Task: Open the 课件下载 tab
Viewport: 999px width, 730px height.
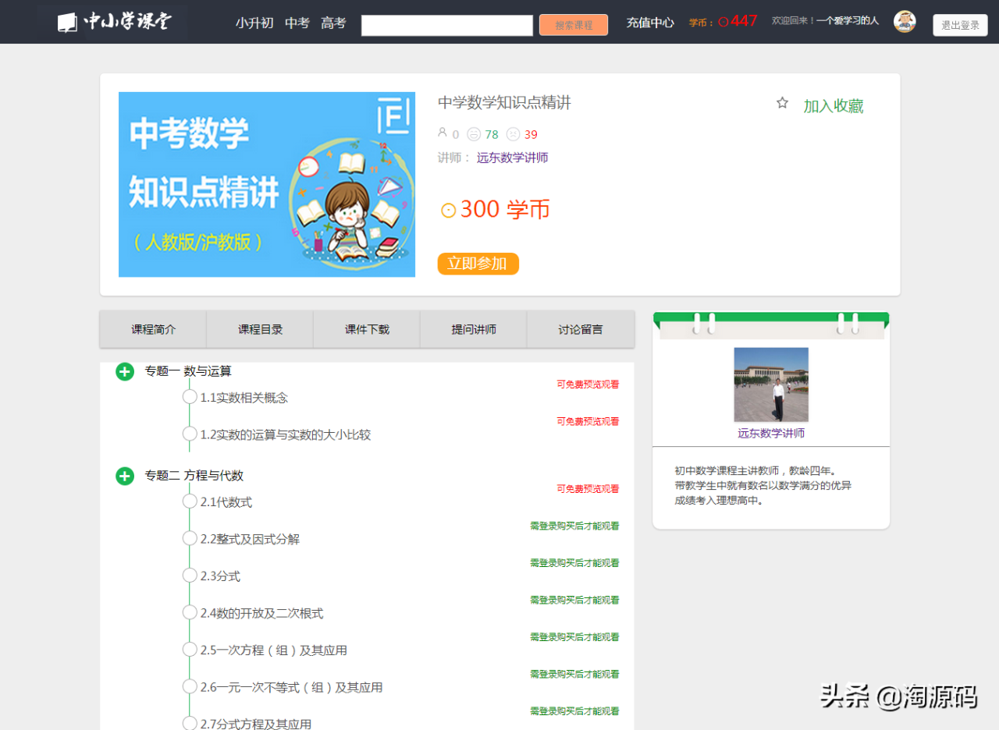Action: [367, 329]
